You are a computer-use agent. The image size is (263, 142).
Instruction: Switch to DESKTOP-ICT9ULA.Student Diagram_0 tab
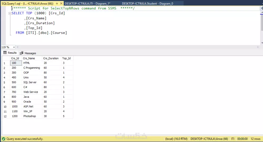point(148,3)
